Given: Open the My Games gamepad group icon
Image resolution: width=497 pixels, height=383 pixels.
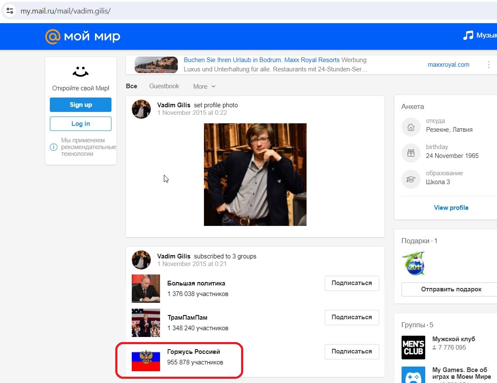Looking at the screenshot, I should [413, 375].
